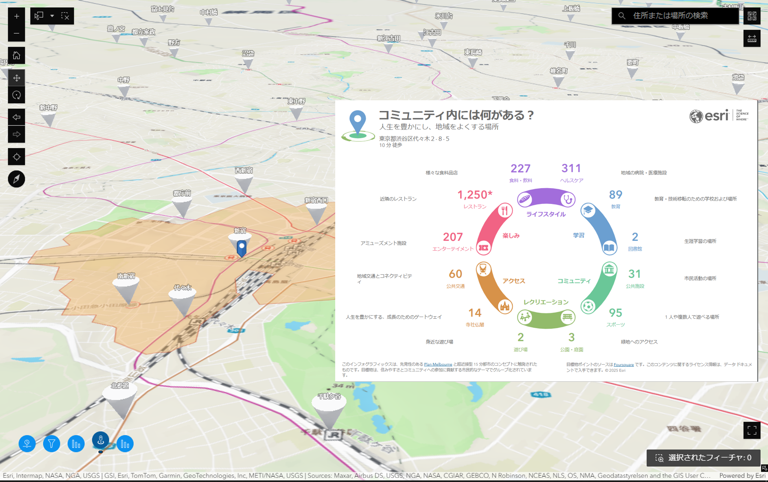The height and width of the screenshot is (482, 768).
Task: Clear the current map selection
Action: (65, 15)
